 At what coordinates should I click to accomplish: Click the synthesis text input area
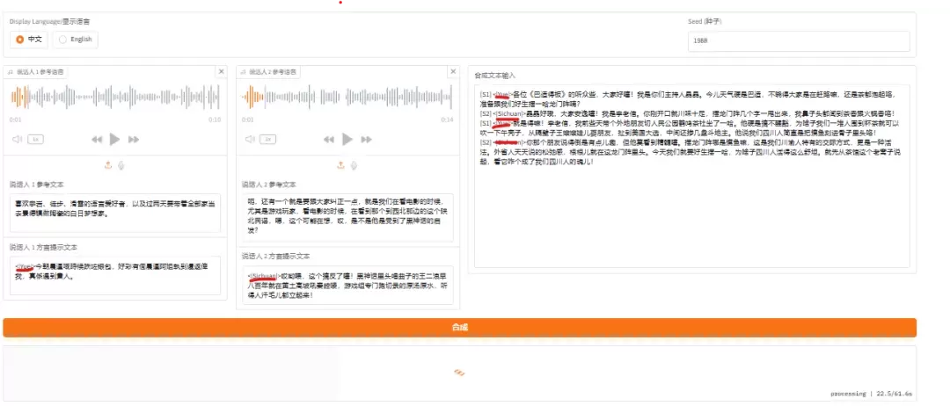click(692, 176)
